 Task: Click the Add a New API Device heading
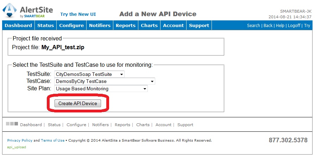[x=158, y=14]
